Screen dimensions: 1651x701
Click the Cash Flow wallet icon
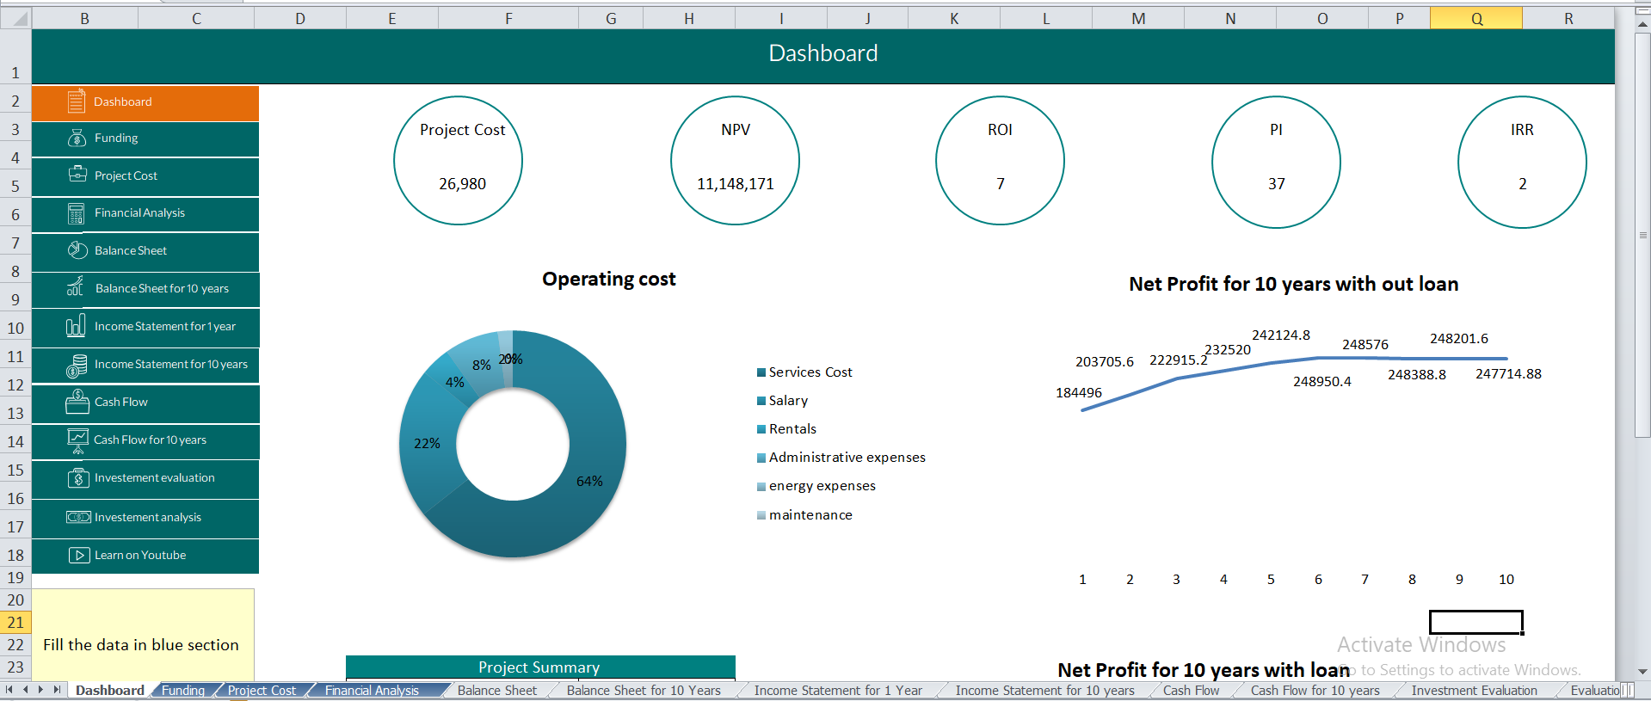pyautogui.click(x=77, y=402)
